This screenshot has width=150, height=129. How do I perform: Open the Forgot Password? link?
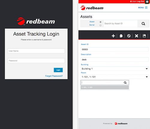coord(54,76)
